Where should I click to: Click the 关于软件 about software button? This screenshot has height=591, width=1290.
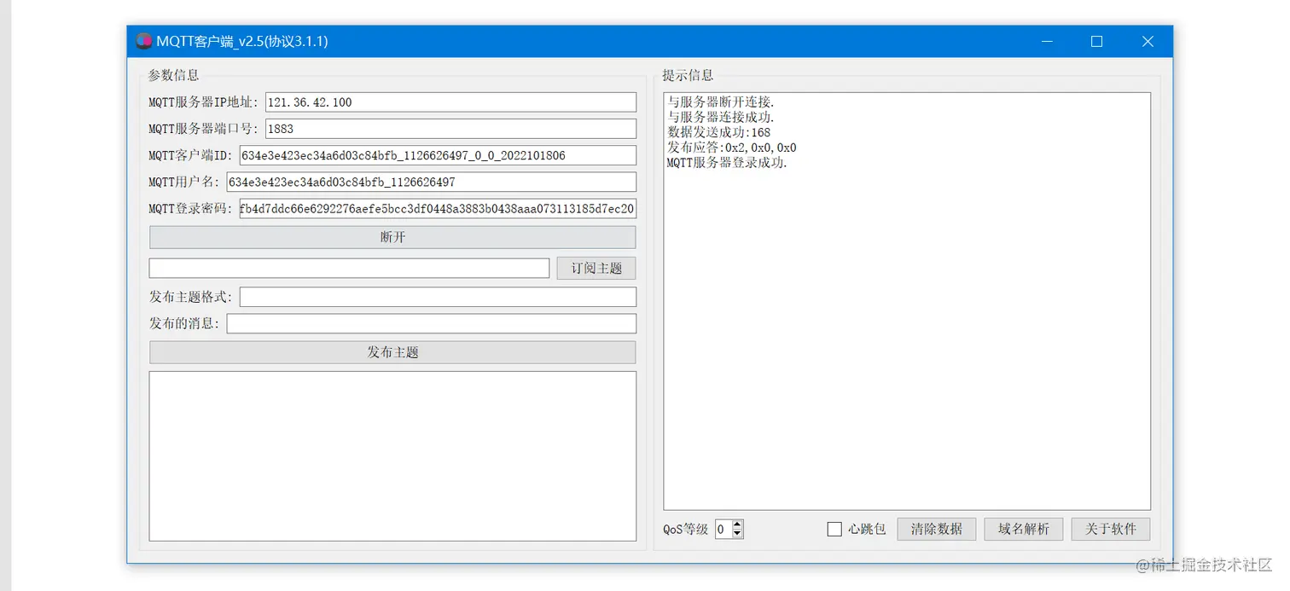pos(1111,529)
